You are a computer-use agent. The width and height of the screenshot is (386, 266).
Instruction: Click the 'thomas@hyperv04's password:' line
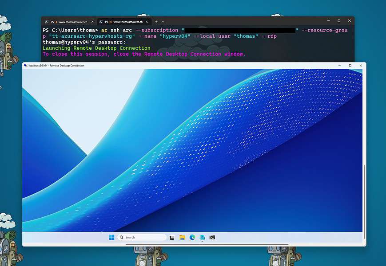pyautogui.click(x=84, y=42)
